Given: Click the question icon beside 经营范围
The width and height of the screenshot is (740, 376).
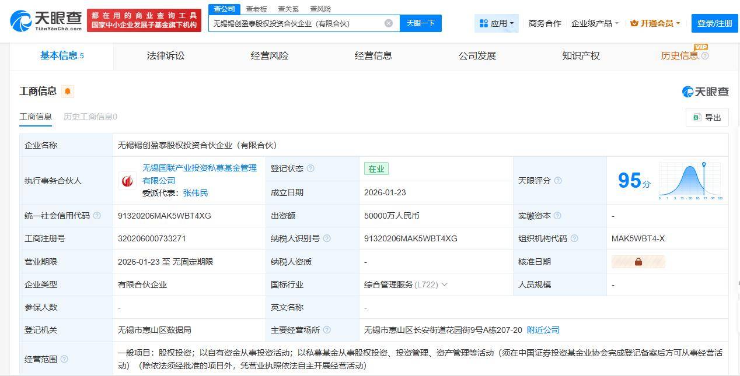Looking at the screenshot, I should point(64,359).
